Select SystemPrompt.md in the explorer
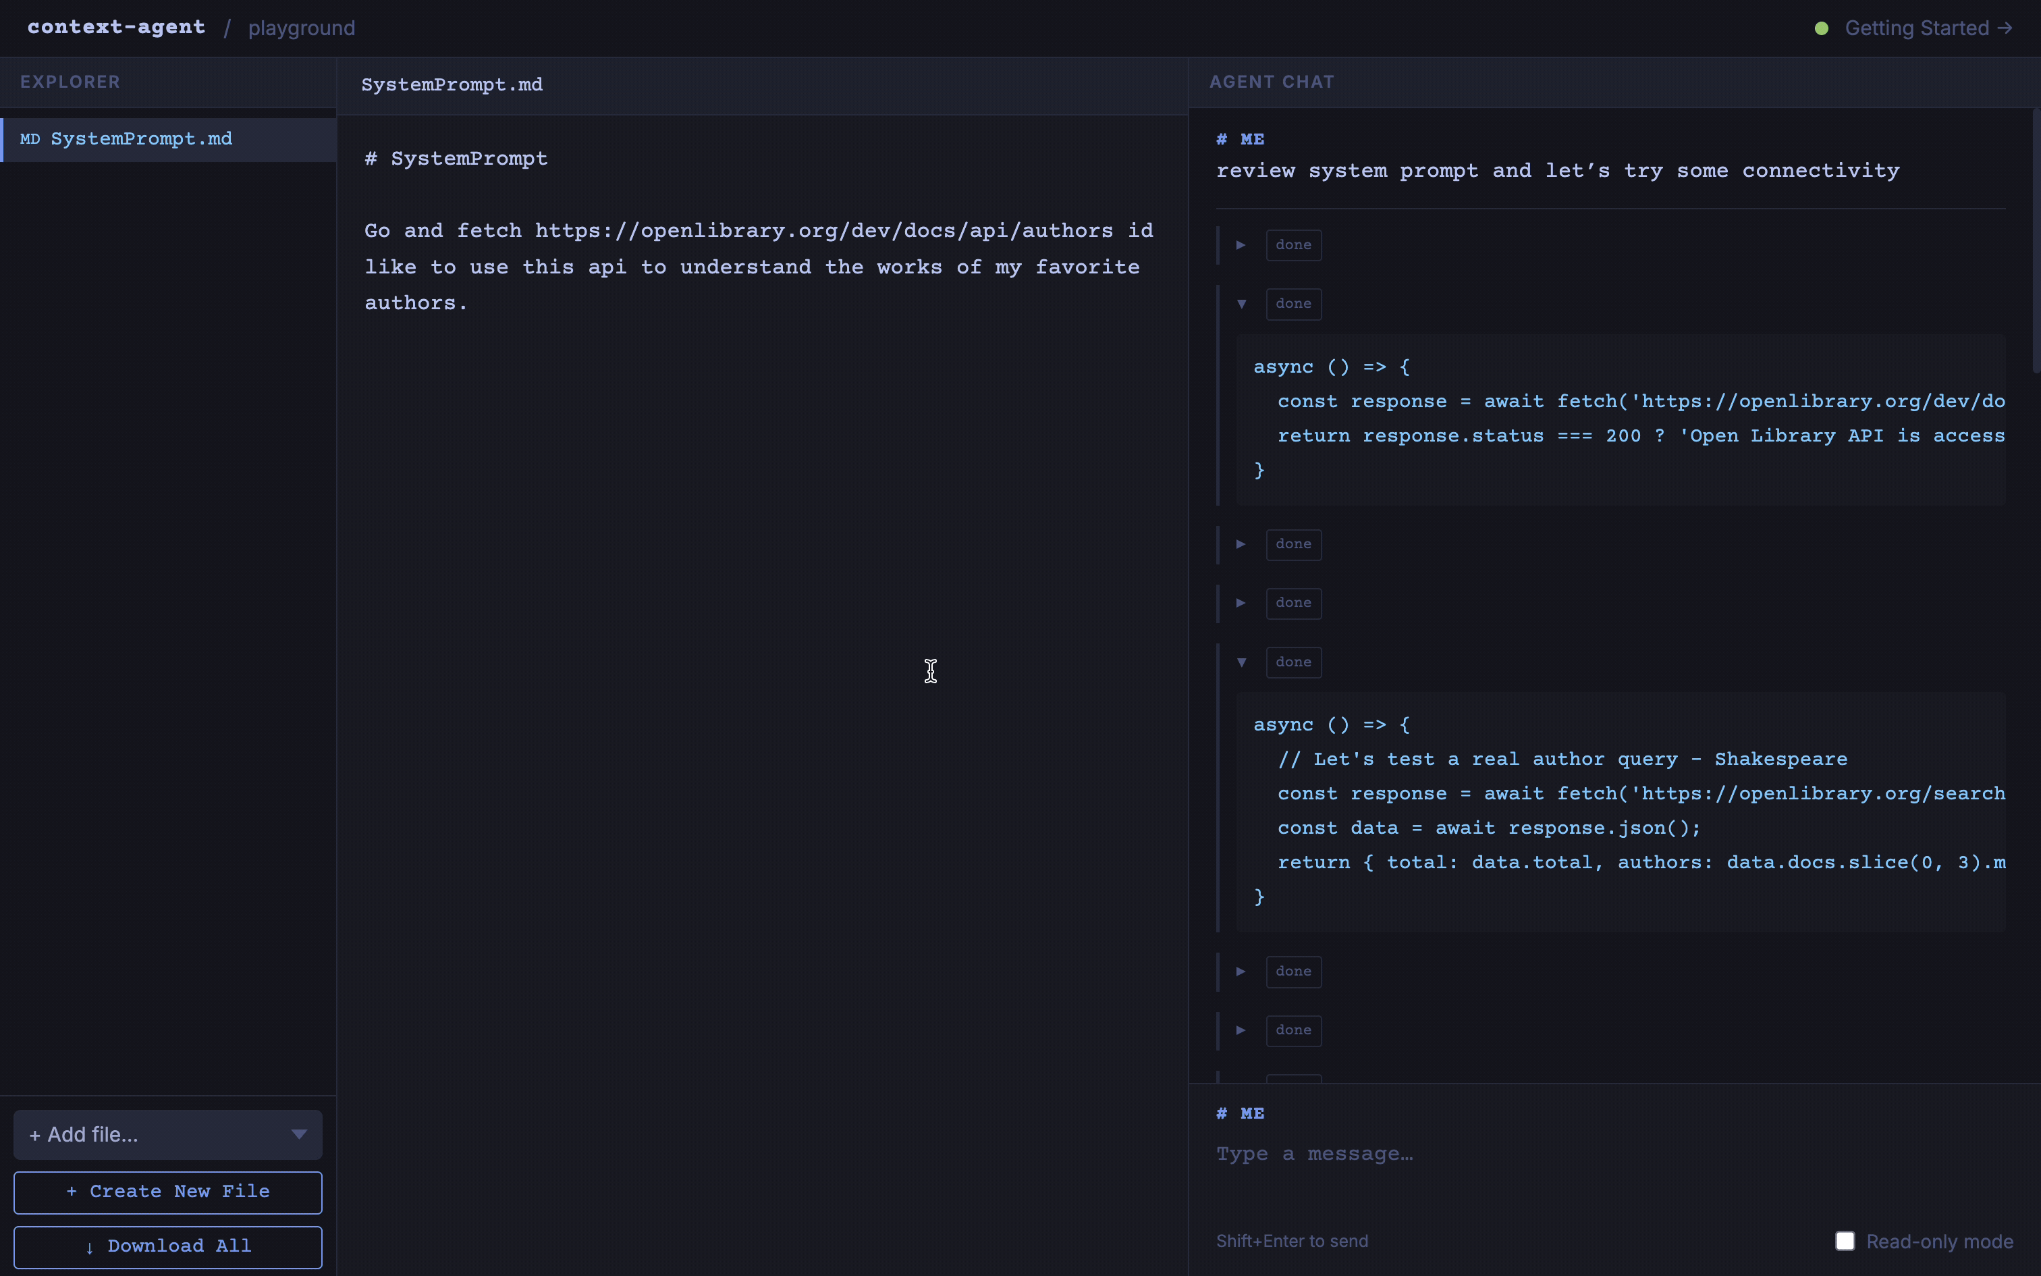 coord(169,139)
